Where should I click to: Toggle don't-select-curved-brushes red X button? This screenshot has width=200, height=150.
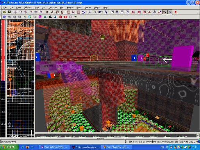[133, 12]
